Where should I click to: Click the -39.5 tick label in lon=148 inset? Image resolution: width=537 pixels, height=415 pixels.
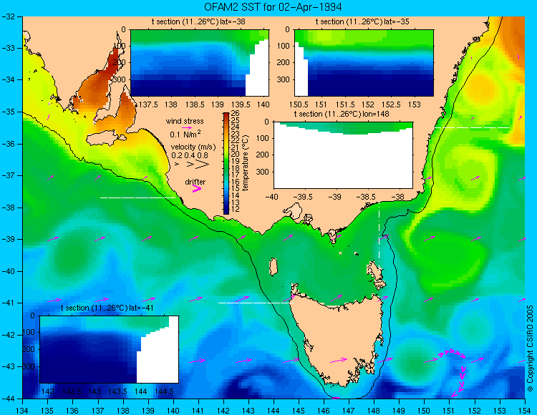[x=303, y=197]
